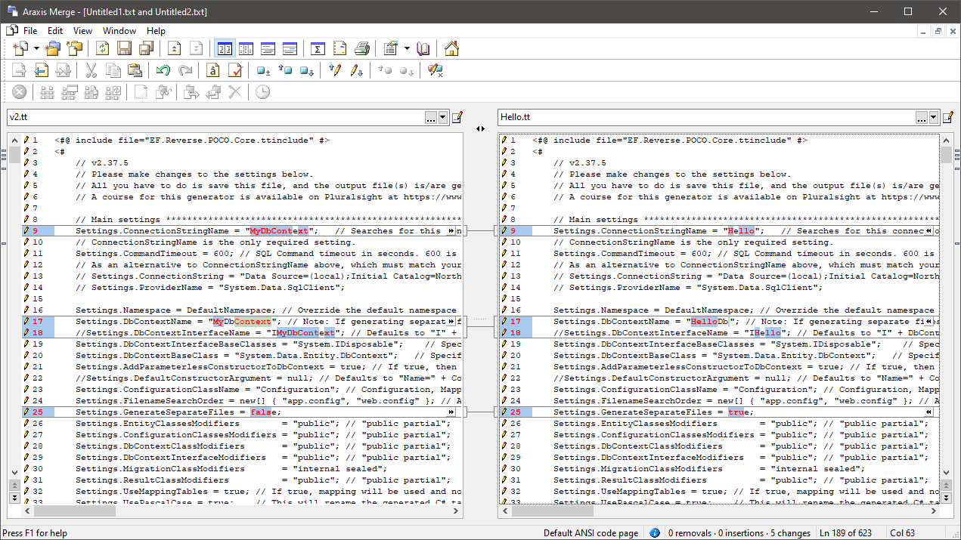961x540 pixels.
Task: Click the browse button next to Hello.tt
Action: click(922, 117)
